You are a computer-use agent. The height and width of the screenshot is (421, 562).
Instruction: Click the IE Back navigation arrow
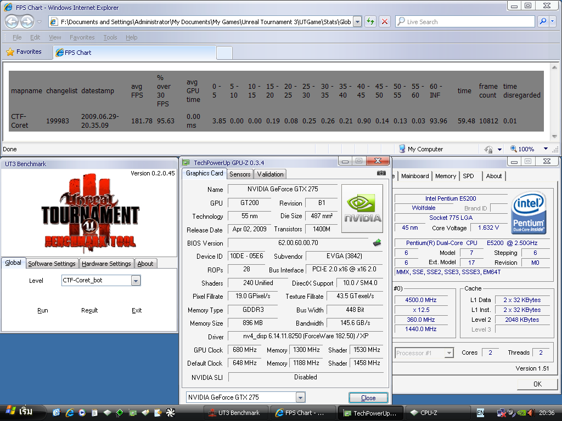[12, 22]
